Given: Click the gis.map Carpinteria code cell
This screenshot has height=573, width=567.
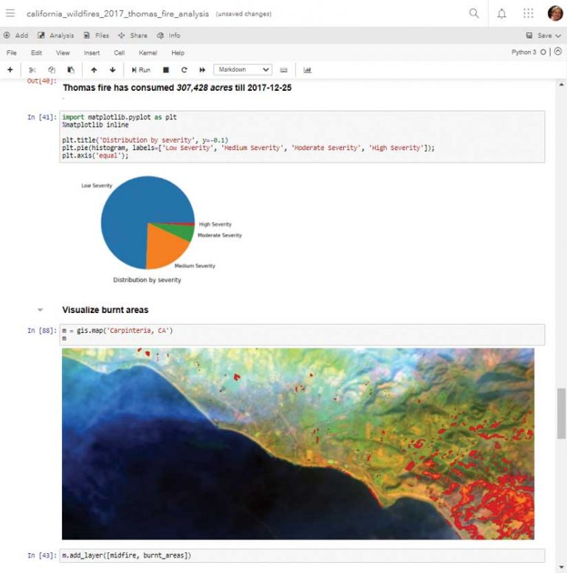Looking at the screenshot, I should pos(302,334).
